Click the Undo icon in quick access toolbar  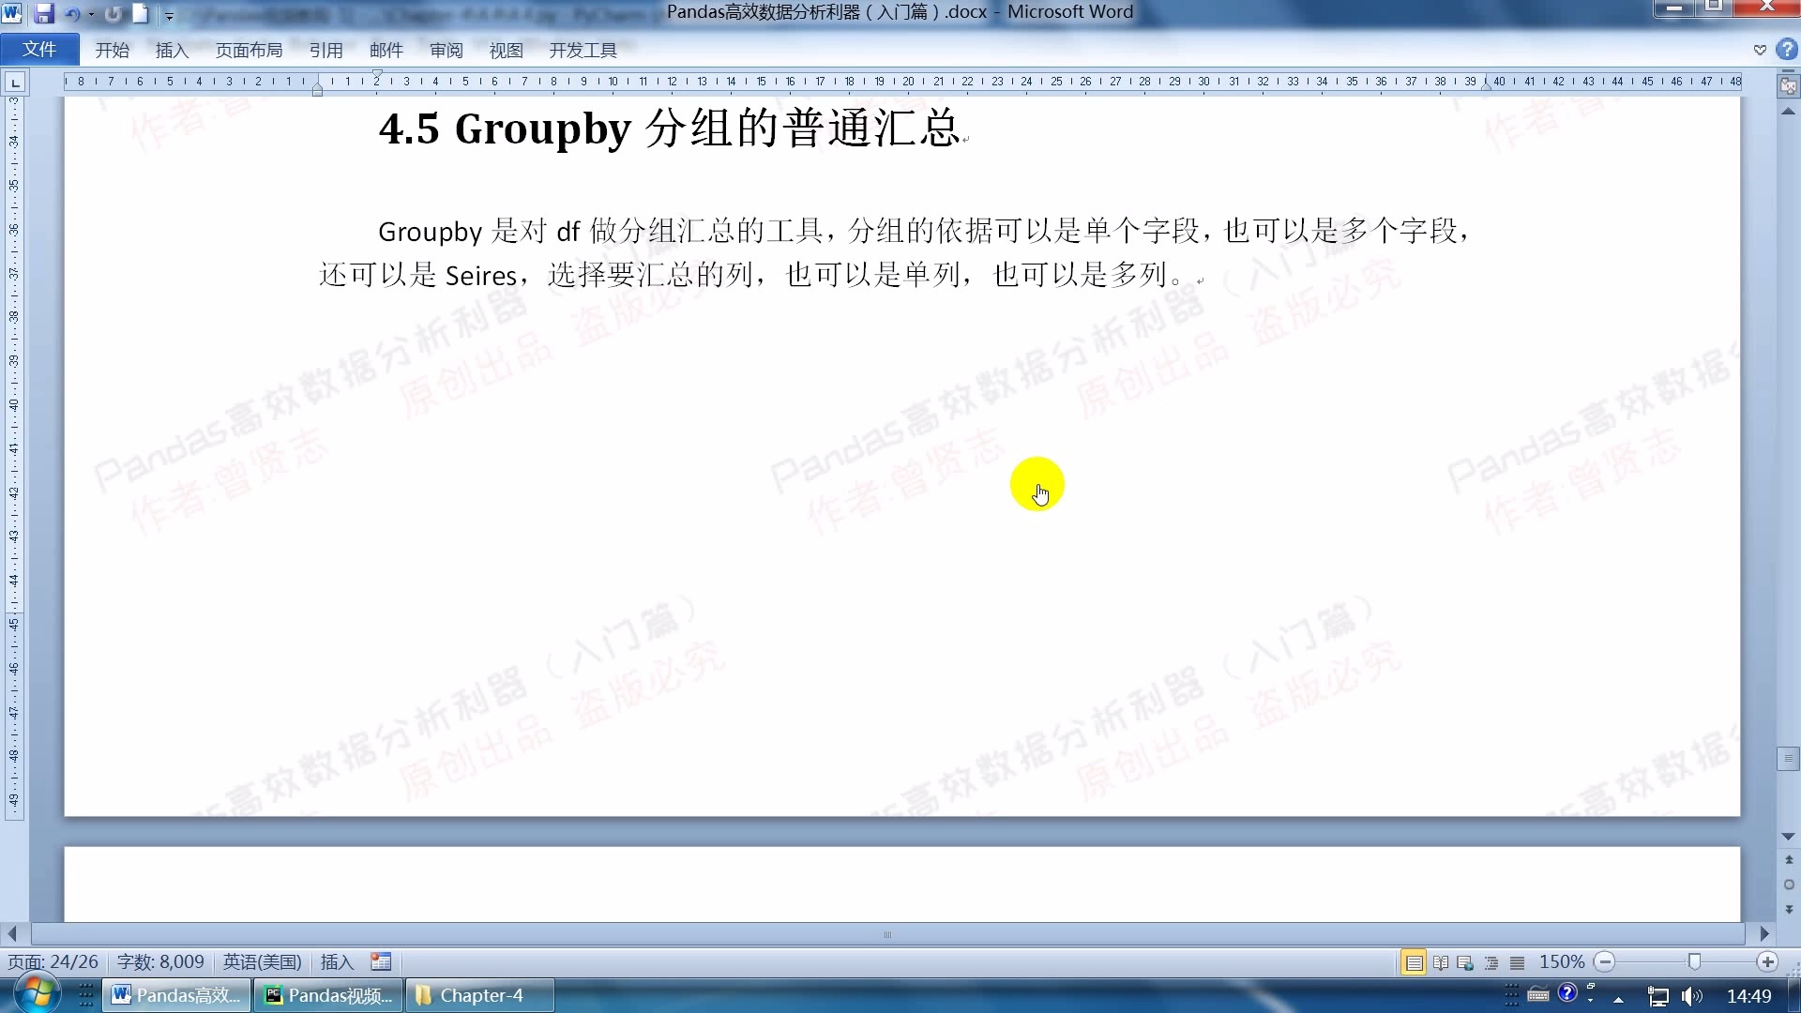click(71, 13)
